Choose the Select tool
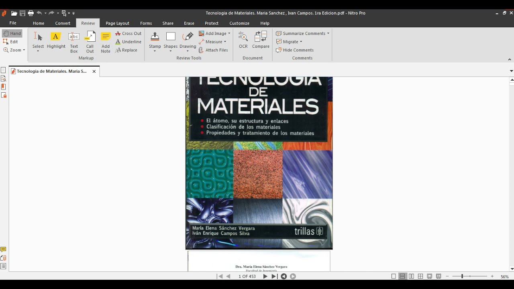 point(38,42)
